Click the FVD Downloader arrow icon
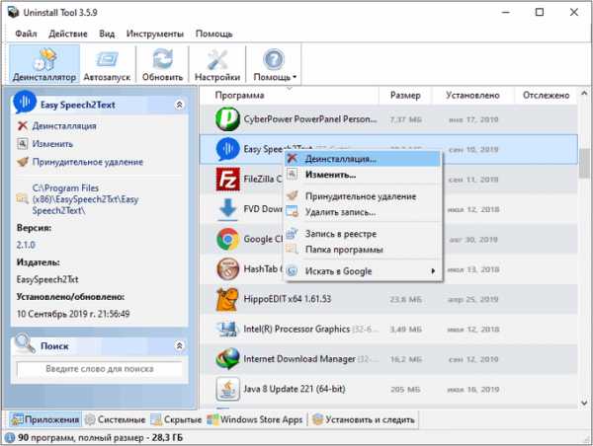Screen dimensions: 593x446 pyautogui.click(x=227, y=209)
